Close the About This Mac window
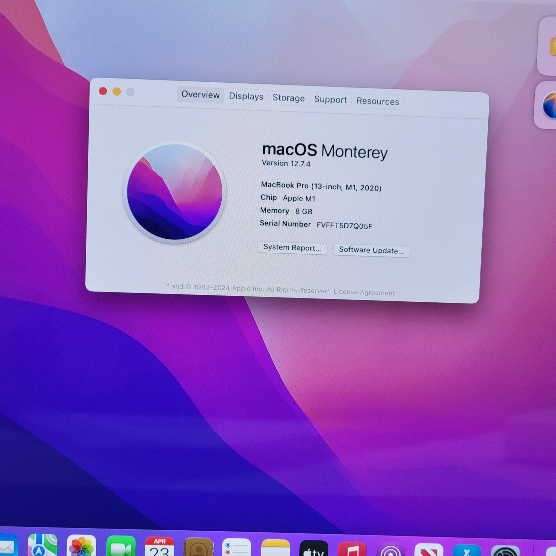This screenshot has width=556, height=556. (103, 91)
